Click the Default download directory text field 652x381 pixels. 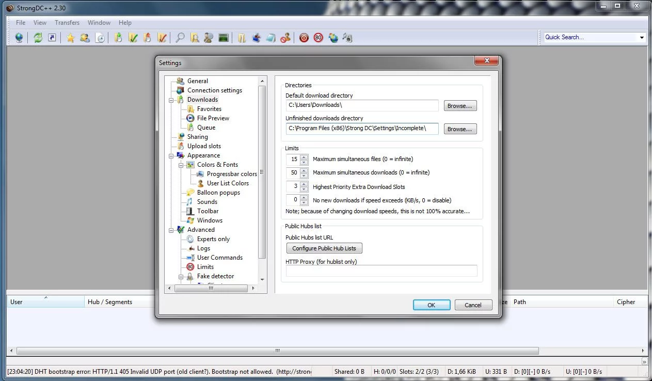click(362, 105)
